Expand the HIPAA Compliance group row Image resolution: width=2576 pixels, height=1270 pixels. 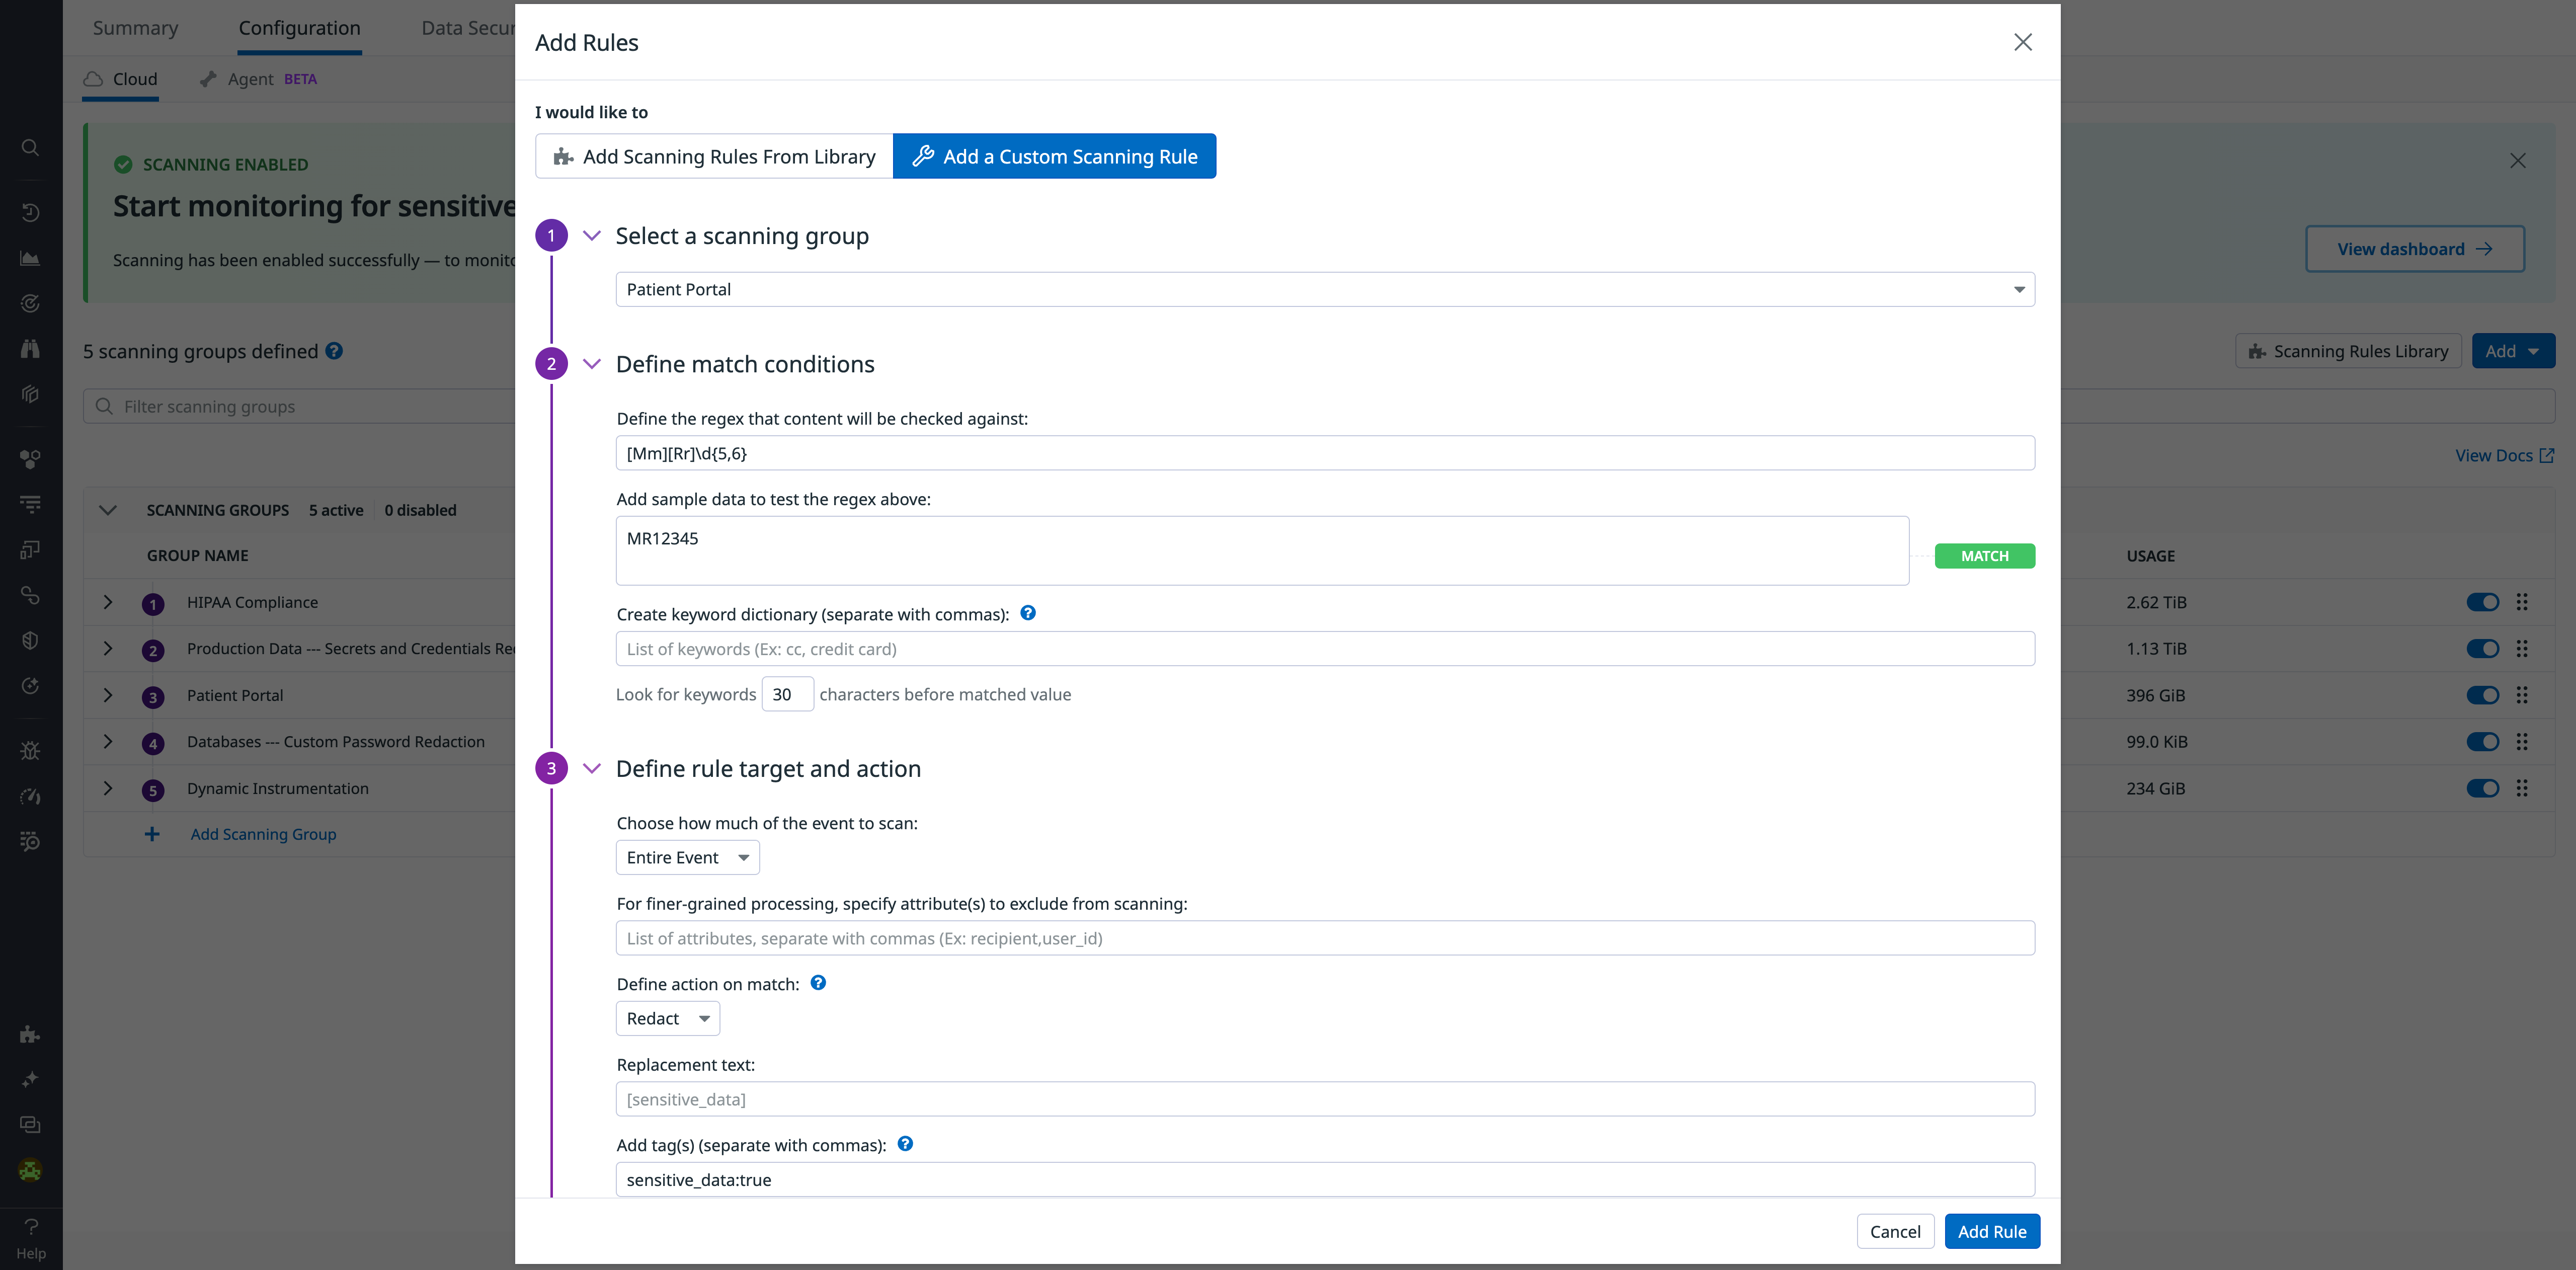click(108, 602)
